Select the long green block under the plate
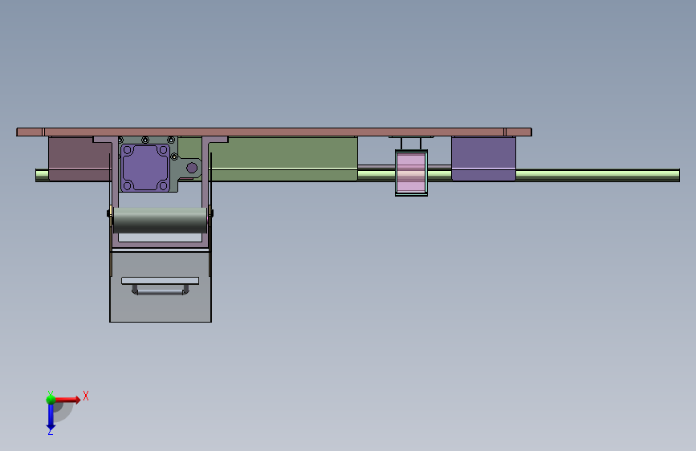 (284, 158)
